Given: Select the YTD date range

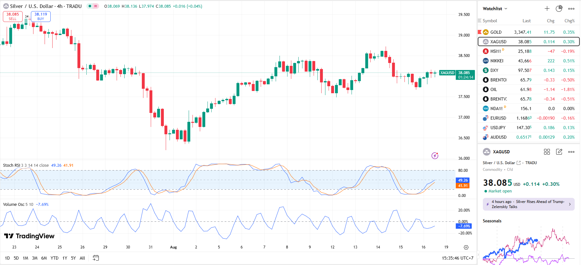Looking at the screenshot, I should pyautogui.click(x=54, y=258).
